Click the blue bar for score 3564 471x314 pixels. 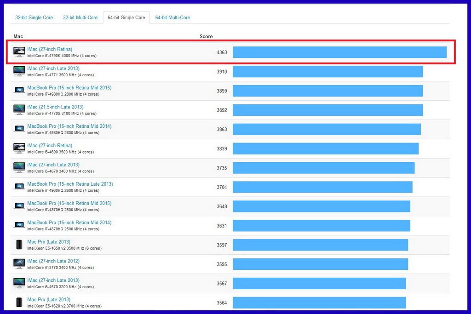click(x=319, y=303)
